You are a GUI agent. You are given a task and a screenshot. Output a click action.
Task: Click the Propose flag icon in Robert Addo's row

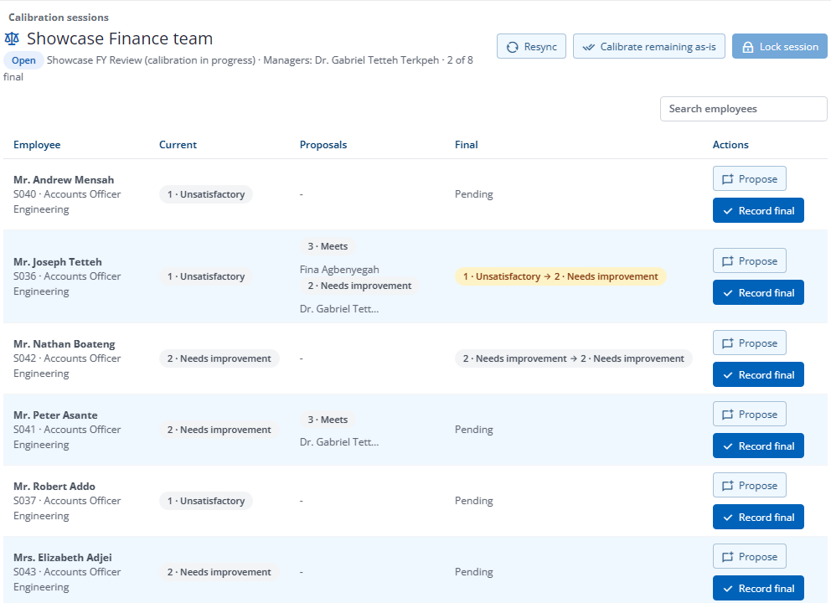pyautogui.click(x=728, y=486)
